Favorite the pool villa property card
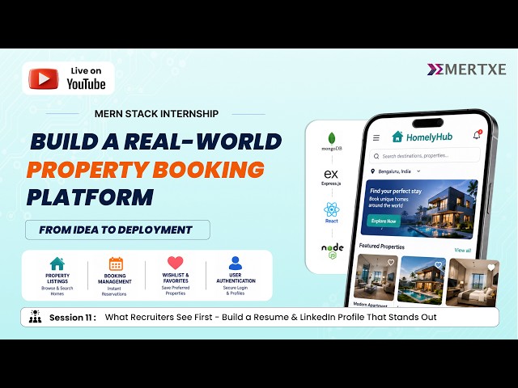Viewport: 518px width, 388px height. coord(439,264)
